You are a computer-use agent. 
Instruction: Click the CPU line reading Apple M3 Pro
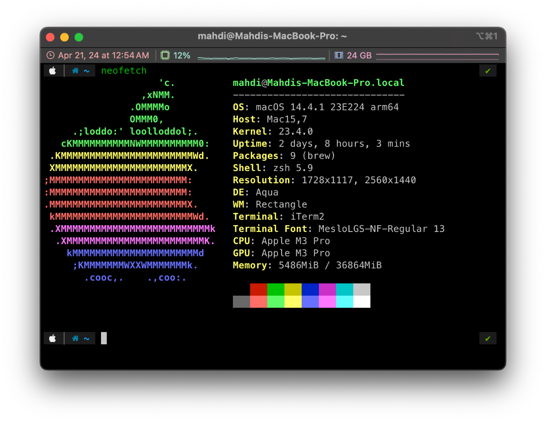[282, 241]
